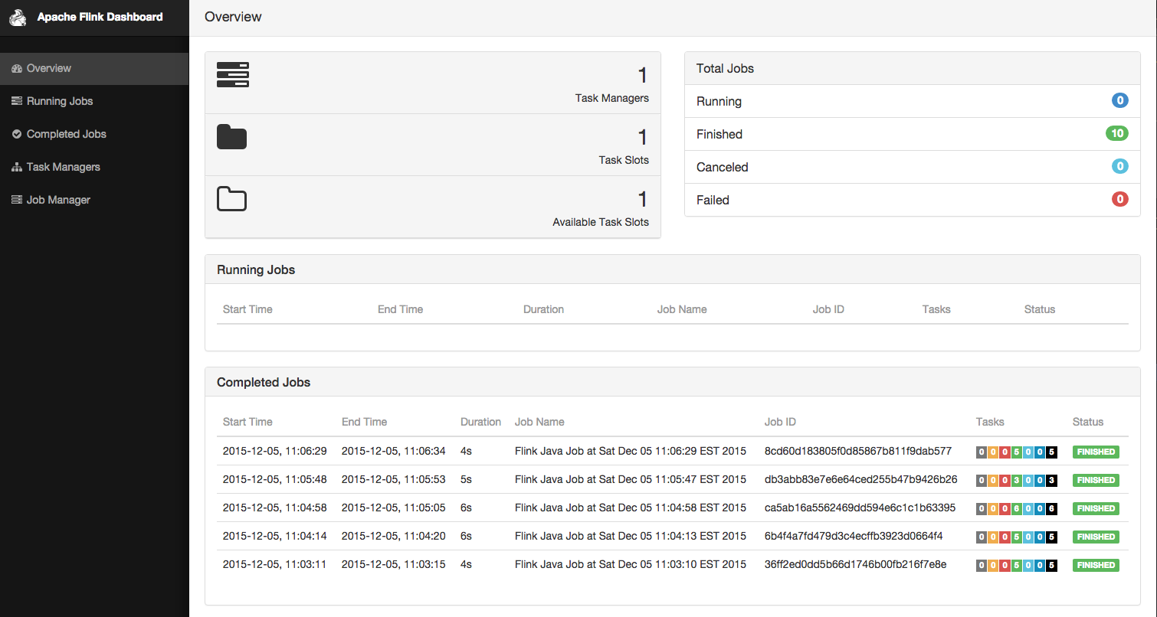This screenshot has height=617, width=1157.
Task: Click the Failed jobs count badge
Action: [x=1119, y=199]
